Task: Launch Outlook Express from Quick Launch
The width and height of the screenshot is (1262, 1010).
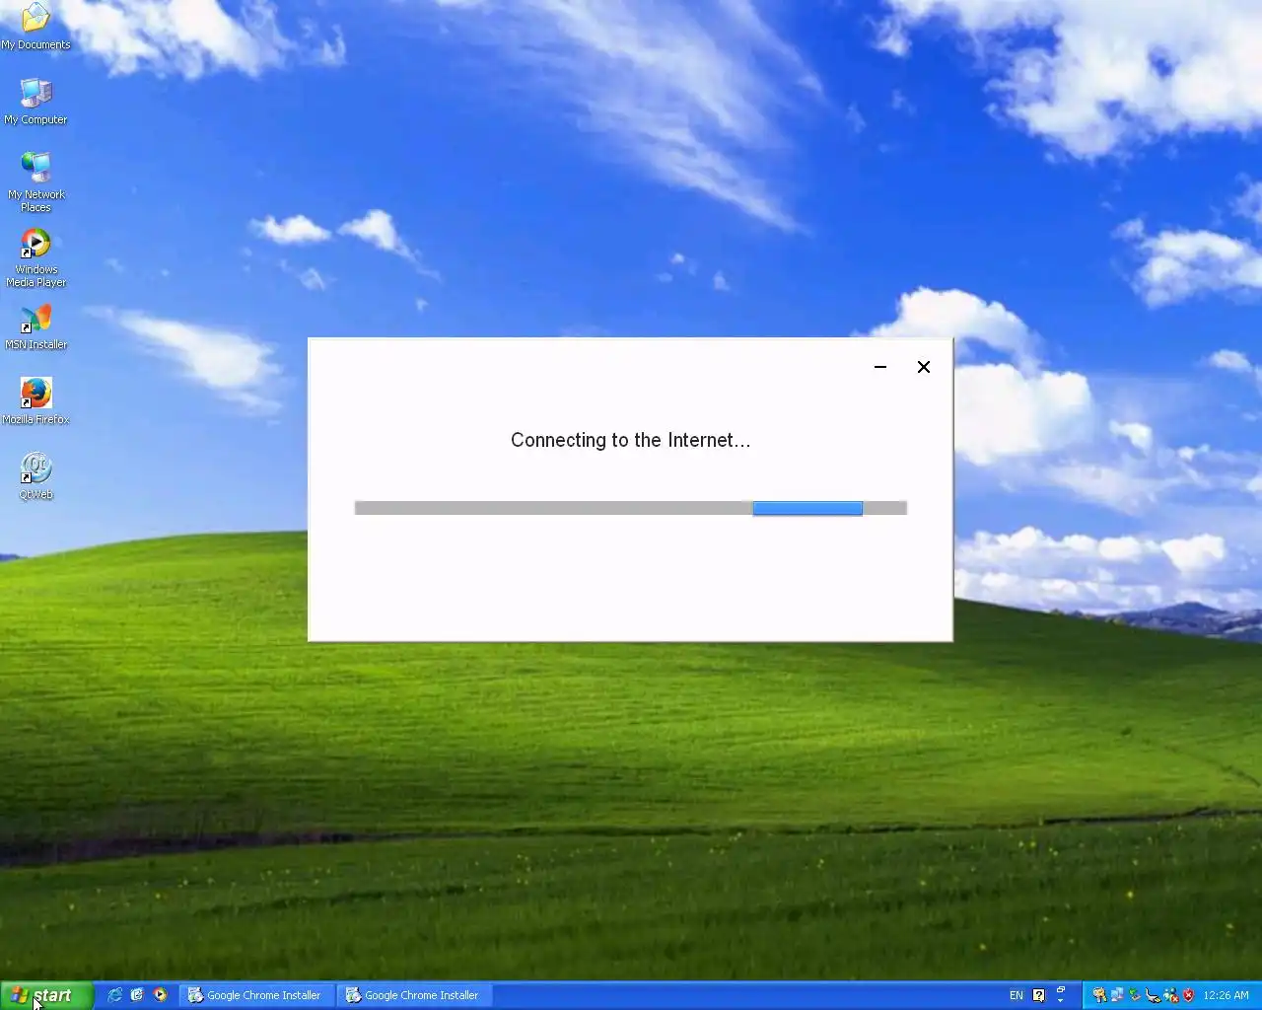Action: [x=137, y=995]
